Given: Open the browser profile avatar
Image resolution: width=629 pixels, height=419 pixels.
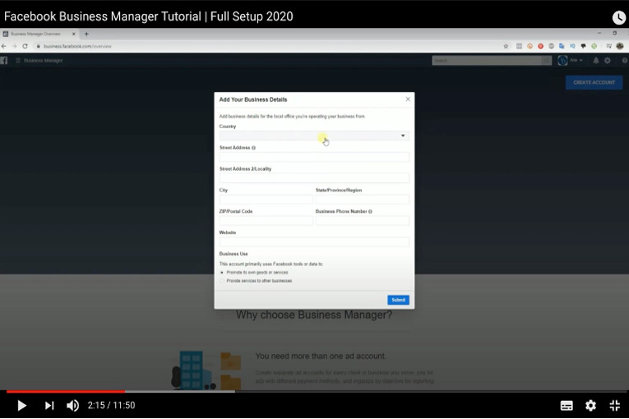Looking at the screenshot, I should point(620,47).
